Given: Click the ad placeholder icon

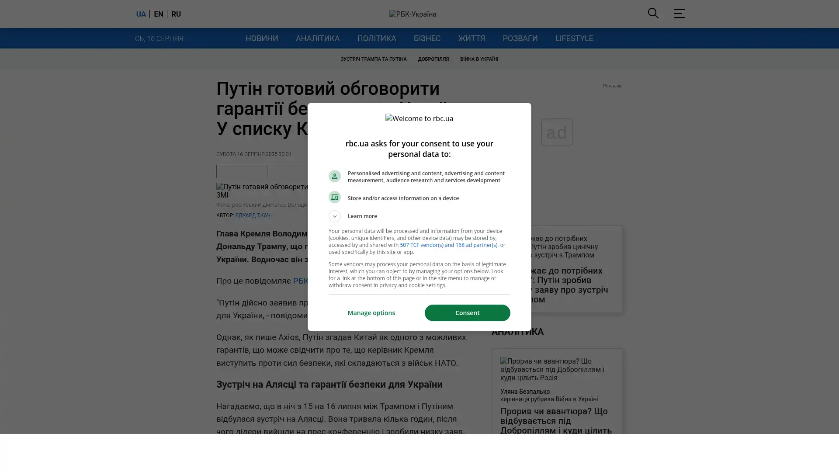Looking at the screenshot, I should tap(557, 132).
